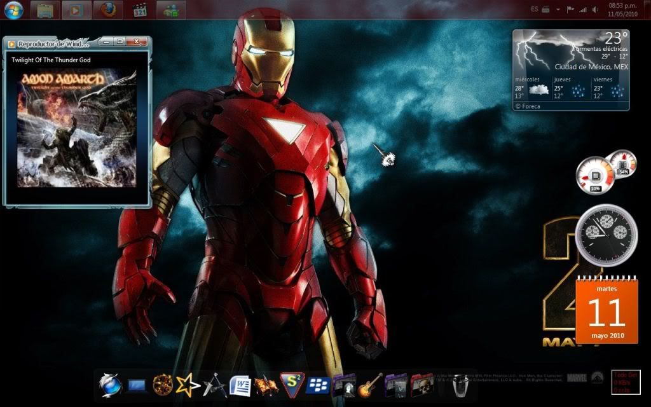651x407 pixels.
Task: Launch the guitar GarageBand dock icon
Action: [370, 385]
